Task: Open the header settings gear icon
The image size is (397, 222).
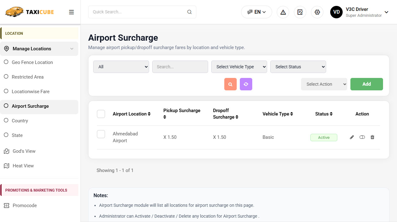Action: coord(317,12)
